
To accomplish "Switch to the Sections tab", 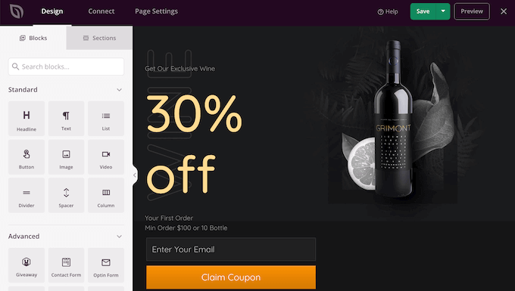I will coord(99,38).
